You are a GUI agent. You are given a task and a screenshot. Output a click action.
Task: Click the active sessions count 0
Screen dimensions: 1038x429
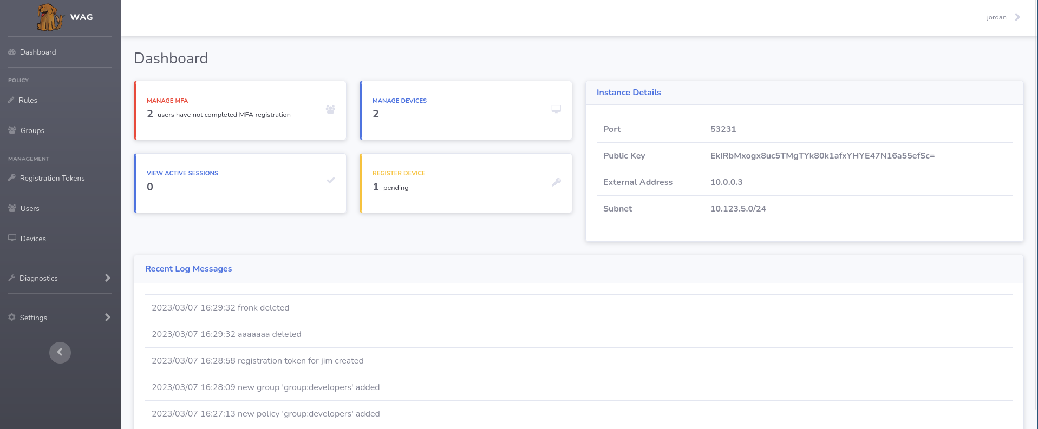[x=150, y=187]
